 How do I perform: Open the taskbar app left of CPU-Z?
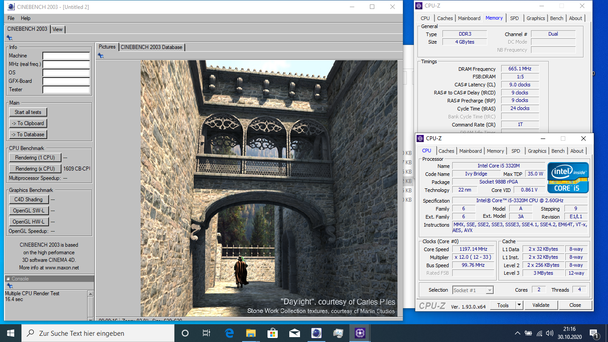tap(338, 333)
